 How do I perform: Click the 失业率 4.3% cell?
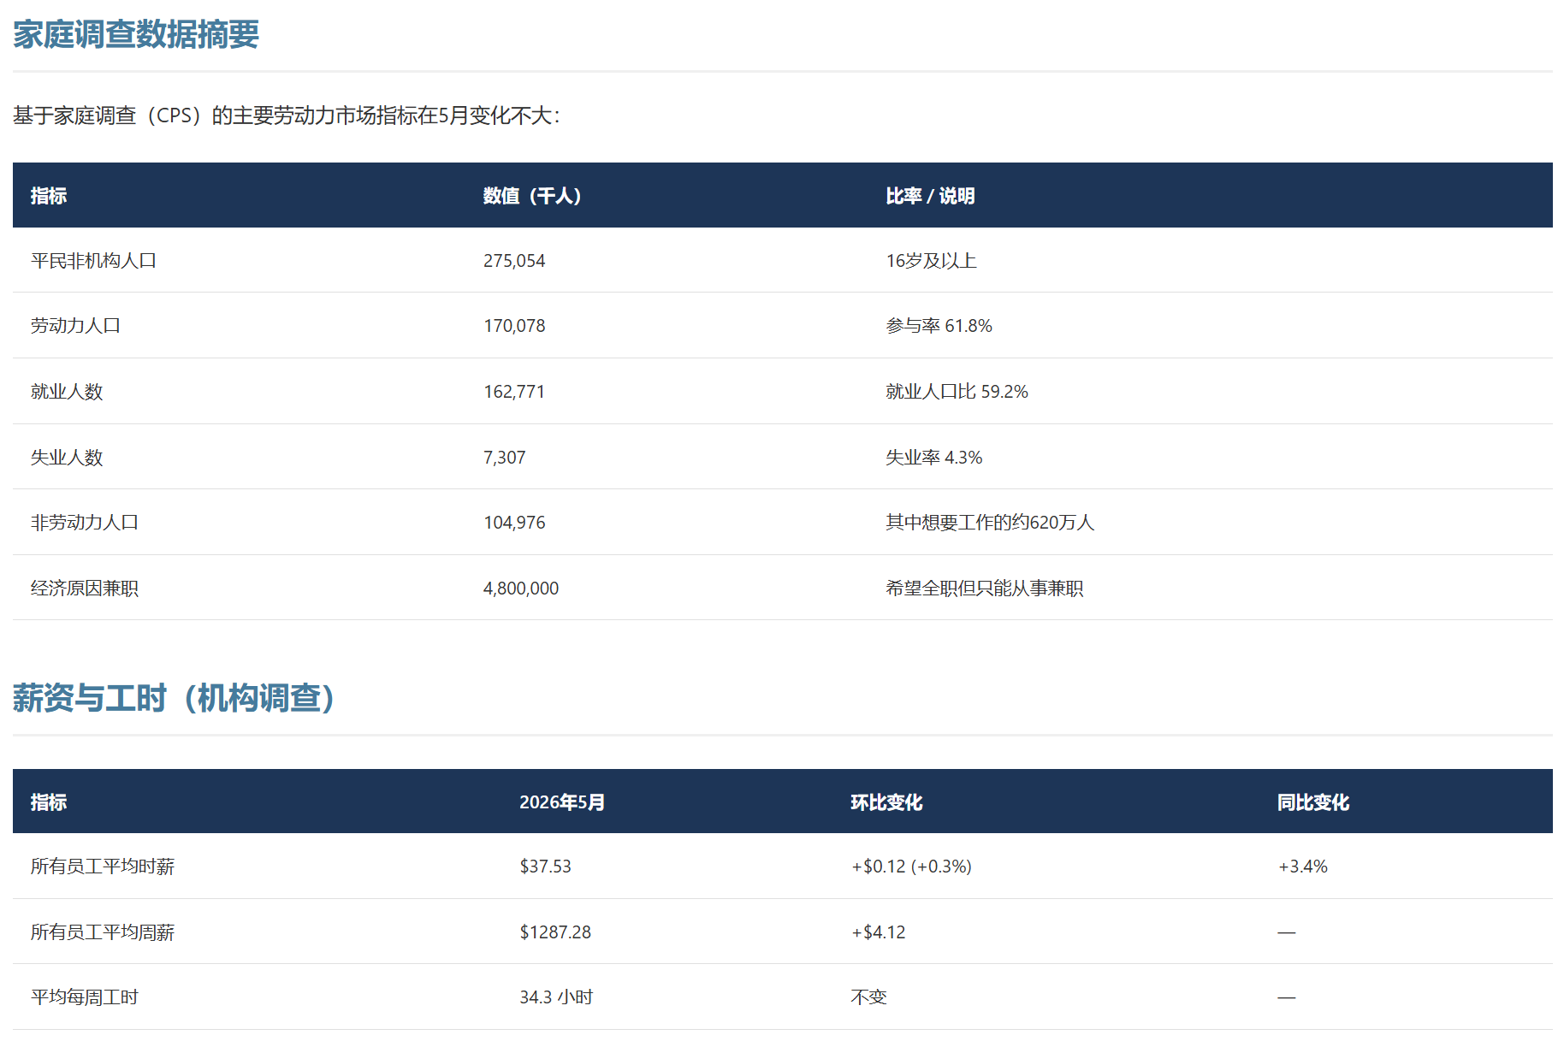(x=933, y=458)
